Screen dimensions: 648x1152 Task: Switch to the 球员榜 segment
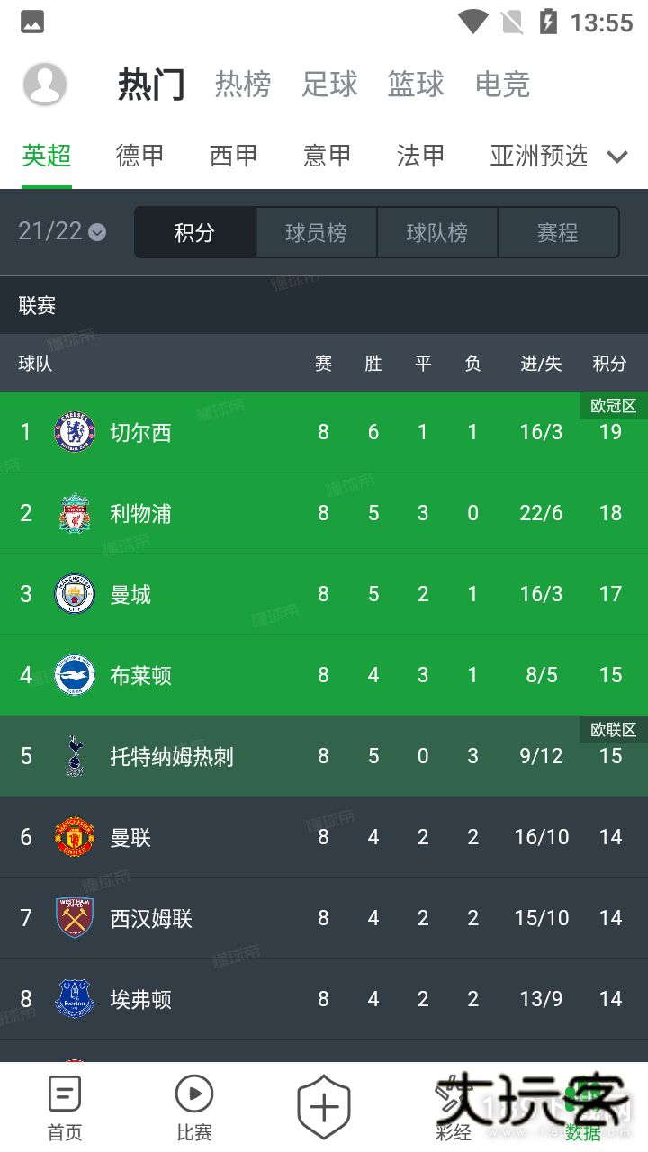point(316,233)
